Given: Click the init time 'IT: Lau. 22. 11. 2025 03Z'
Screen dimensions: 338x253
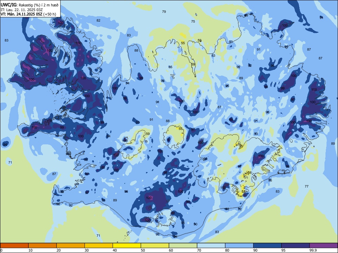Looking at the screenshot, I should tap(22, 10).
